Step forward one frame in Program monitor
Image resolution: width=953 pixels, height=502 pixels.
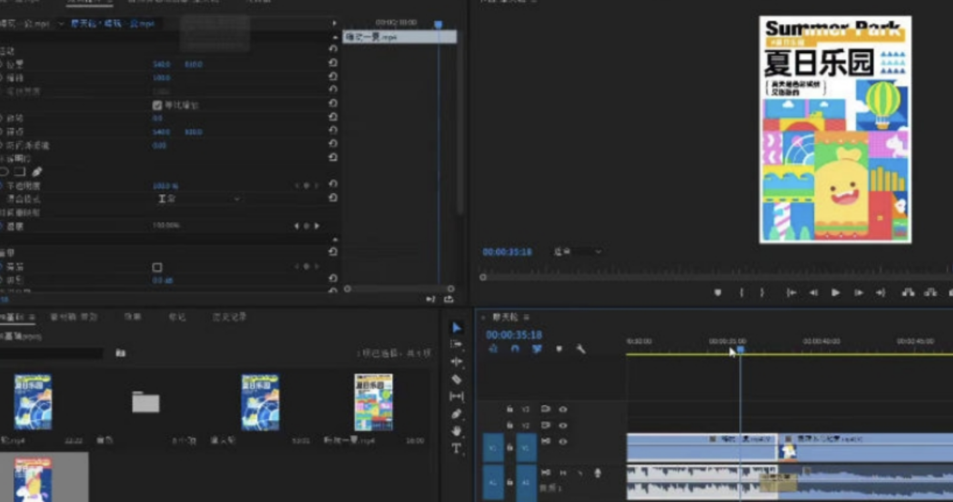pos(858,293)
